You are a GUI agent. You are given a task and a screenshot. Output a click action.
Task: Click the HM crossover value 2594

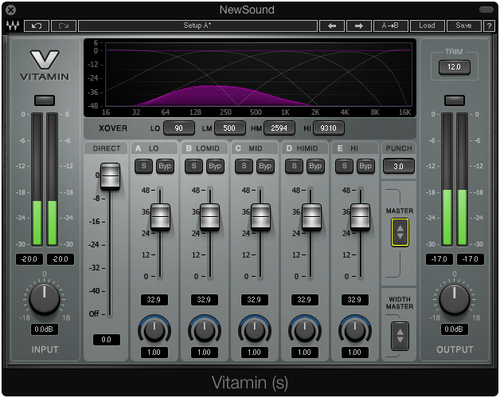point(279,128)
